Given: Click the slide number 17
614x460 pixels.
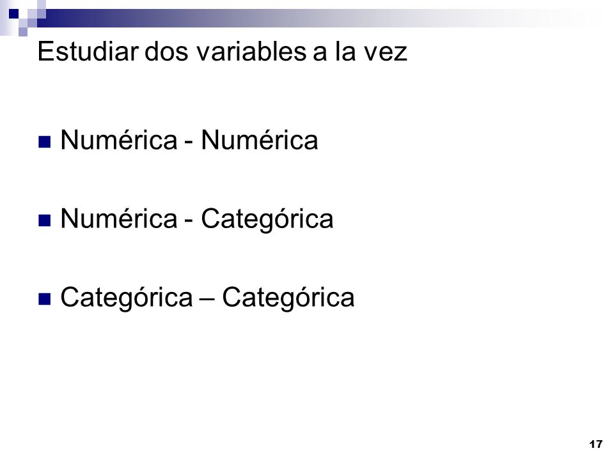Looking at the screenshot, I should (x=595, y=445).
